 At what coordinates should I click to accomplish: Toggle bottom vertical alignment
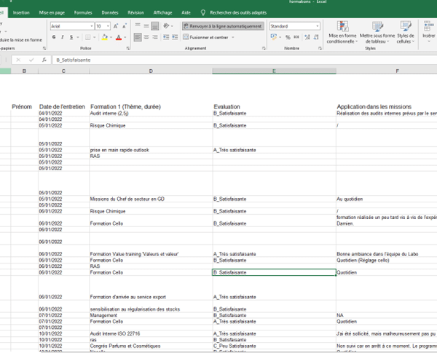(x=155, y=26)
